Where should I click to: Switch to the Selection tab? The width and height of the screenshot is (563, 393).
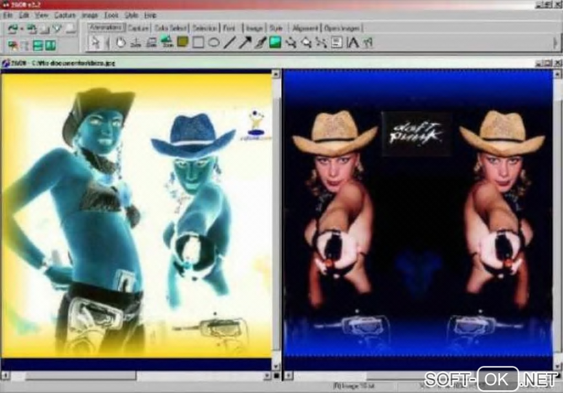(205, 28)
